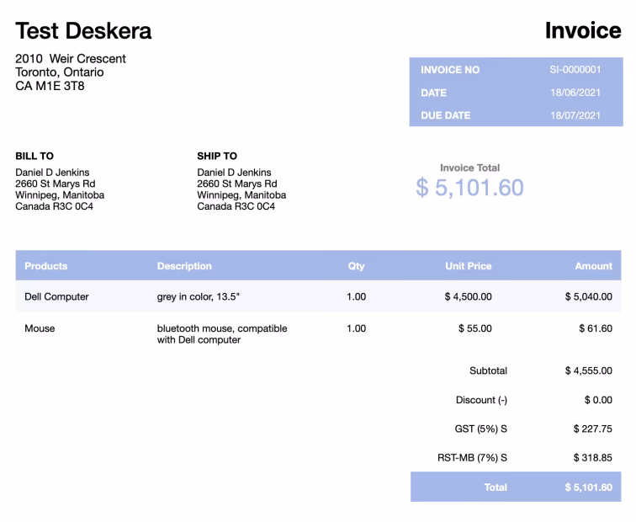
Task: Select the large Invoice Total amount
Action: click(469, 188)
